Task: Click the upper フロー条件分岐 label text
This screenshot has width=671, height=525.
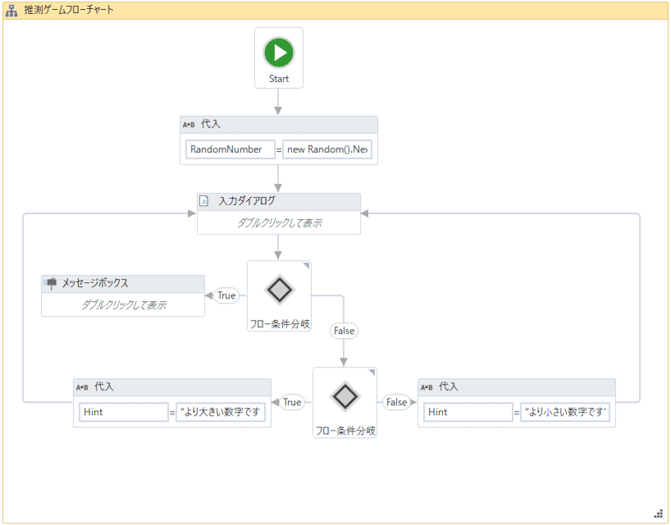Action: coord(280,324)
